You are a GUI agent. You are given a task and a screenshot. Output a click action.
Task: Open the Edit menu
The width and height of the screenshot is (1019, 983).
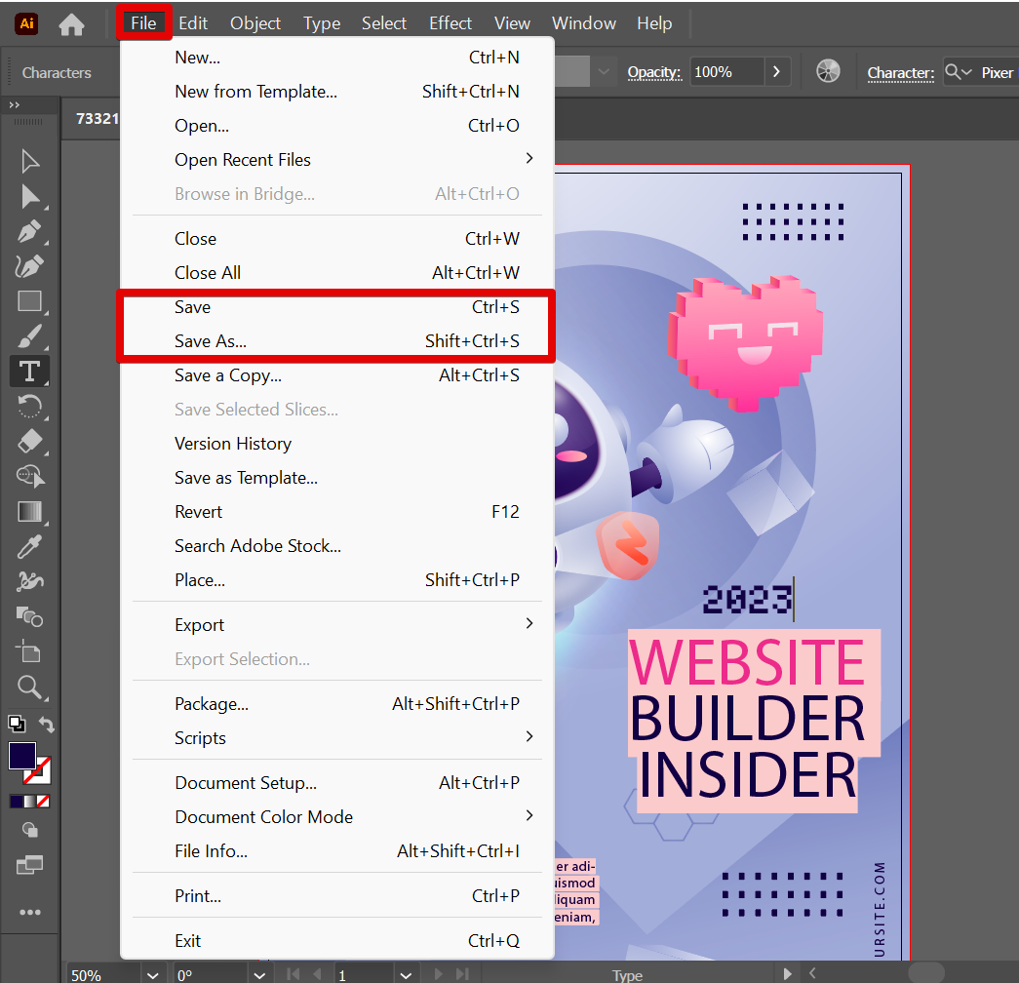coord(193,23)
